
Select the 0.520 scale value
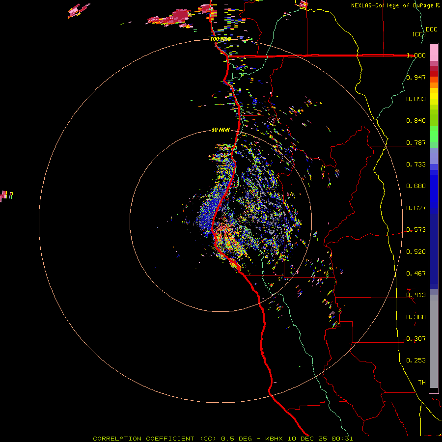pyautogui.click(x=416, y=252)
